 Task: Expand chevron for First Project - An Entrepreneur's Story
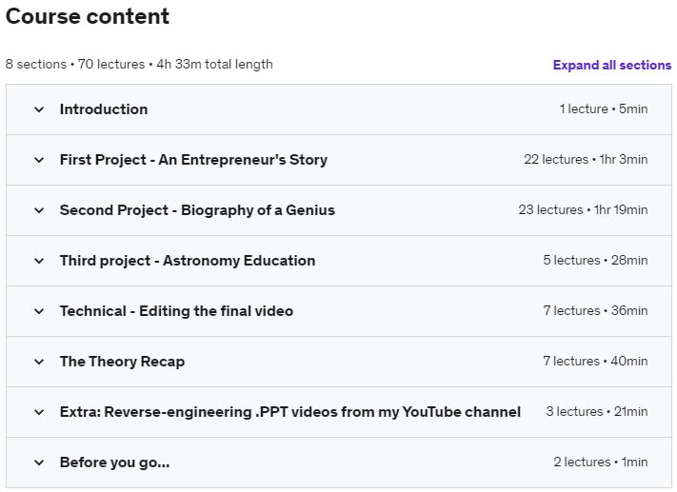(39, 160)
